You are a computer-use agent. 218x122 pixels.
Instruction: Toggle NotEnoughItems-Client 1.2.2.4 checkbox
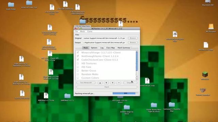click(x=78, y=56)
